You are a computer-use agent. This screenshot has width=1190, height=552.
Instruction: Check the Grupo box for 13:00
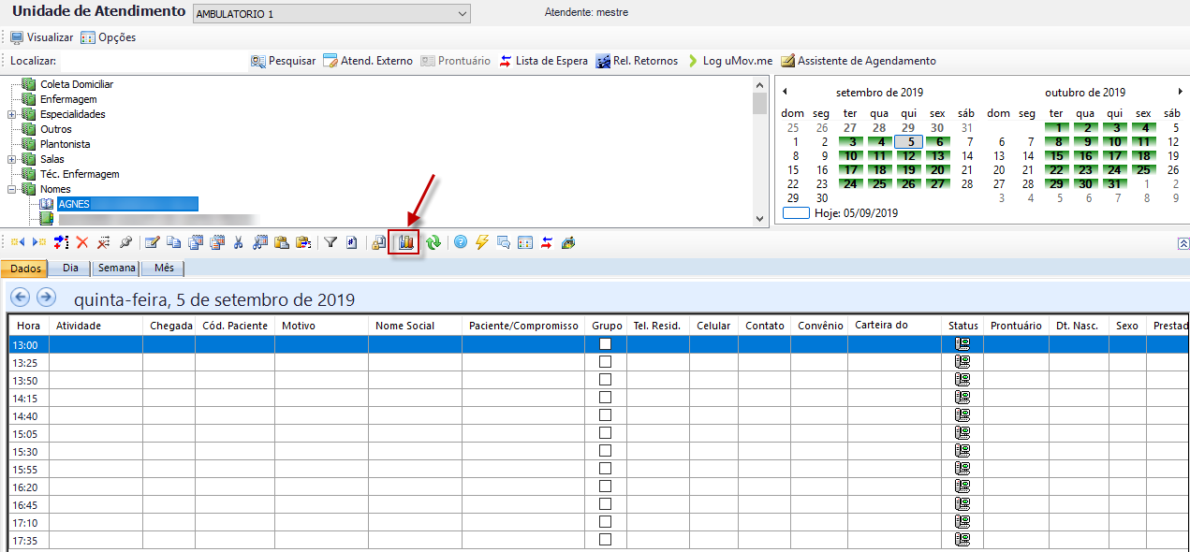coord(605,344)
